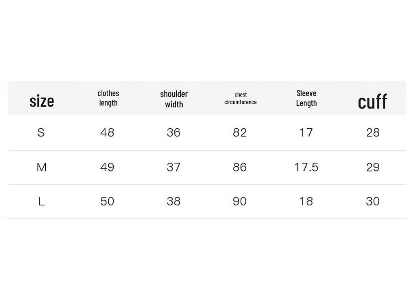Select chest circumference value 86

click(x=240, y=167)
